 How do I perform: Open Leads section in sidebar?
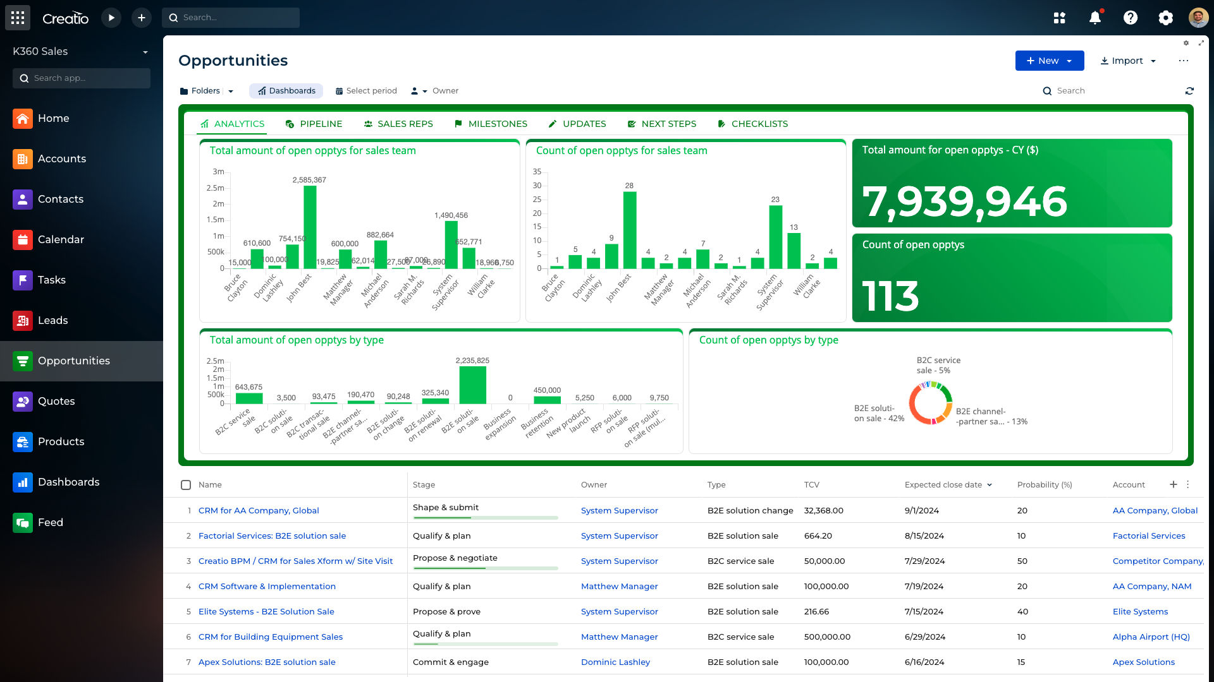tap(82, 320)
